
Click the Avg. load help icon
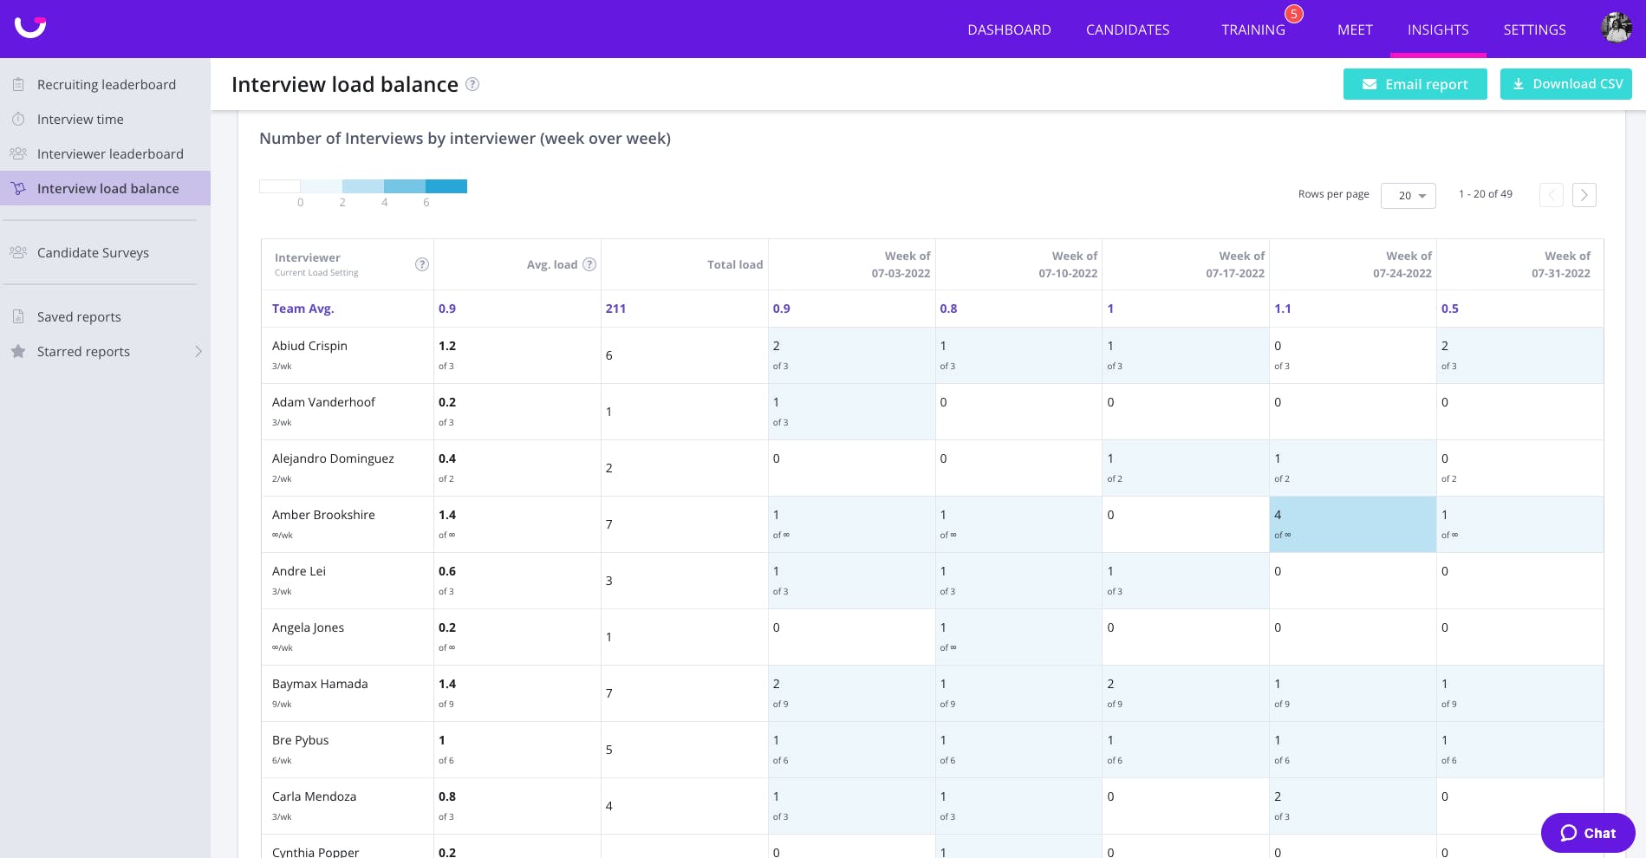(589, 264)
